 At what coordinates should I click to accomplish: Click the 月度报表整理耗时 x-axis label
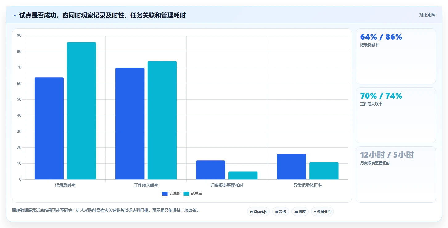coord(227,185)
